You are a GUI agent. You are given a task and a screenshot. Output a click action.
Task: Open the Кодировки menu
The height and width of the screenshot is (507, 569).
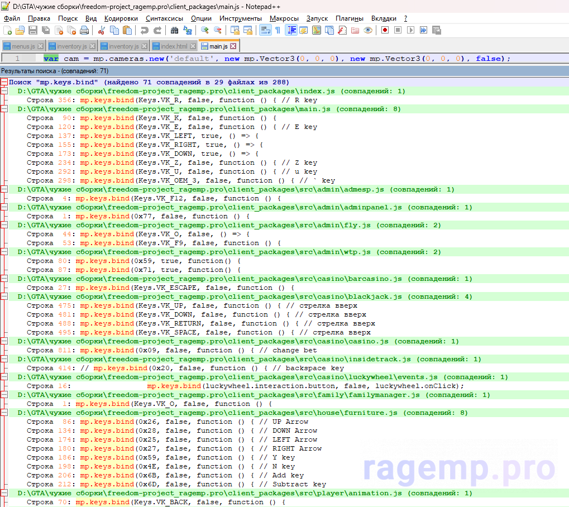click(x=121, y=18)
